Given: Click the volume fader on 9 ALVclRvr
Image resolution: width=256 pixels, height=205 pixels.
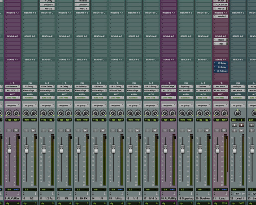Looking at the screenshot, I should click(9, 149).
